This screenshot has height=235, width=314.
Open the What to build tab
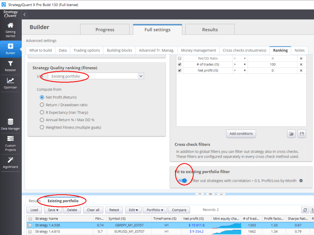pos(40,50)
